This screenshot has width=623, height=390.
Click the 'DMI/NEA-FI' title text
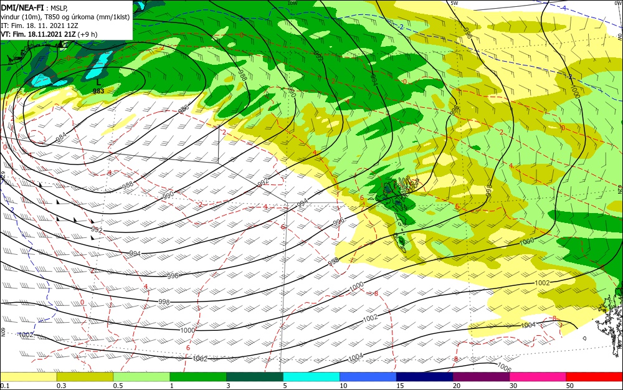(22, 8)
